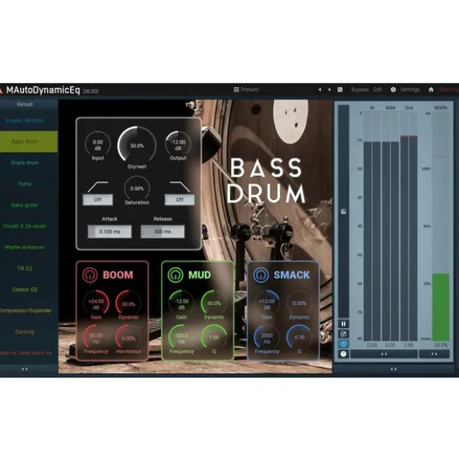Toggle the SMACK band power button
This screenshot has height=460, width=459.
point(261,275)
